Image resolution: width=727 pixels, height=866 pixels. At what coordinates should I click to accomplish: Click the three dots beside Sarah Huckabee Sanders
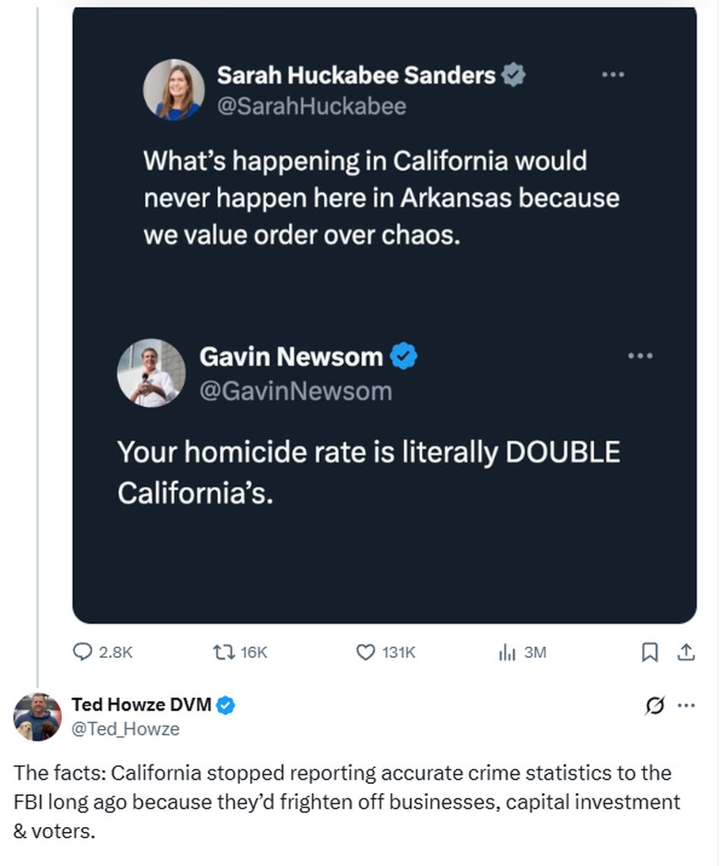pyautogui.click(x=612, y=75)
